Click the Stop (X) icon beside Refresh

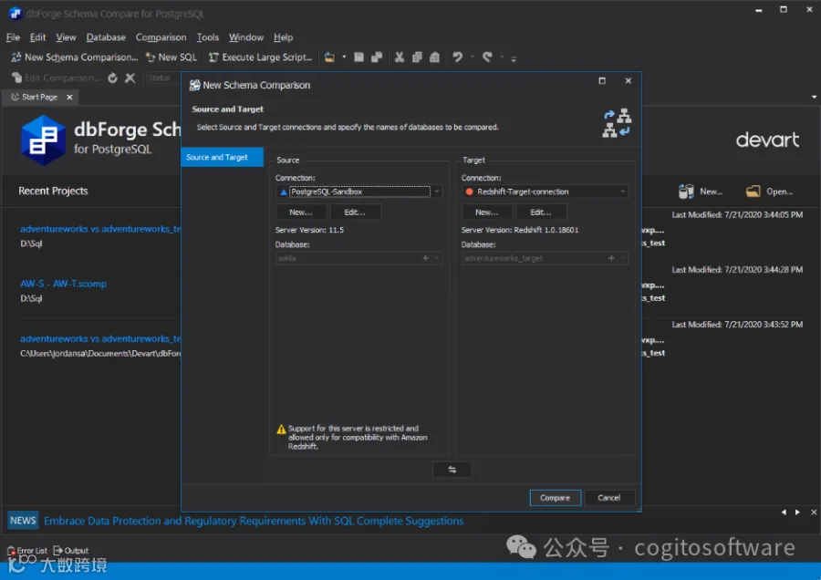click(x=130, y=78)
